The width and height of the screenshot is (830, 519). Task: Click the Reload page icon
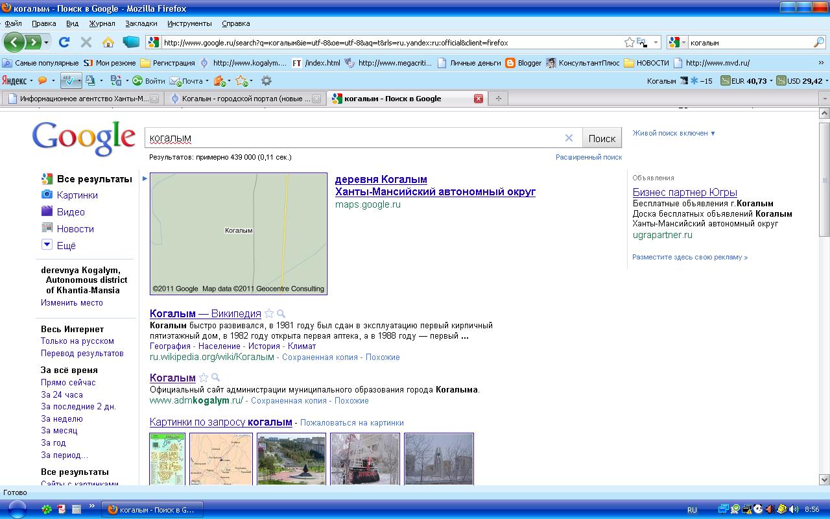(64, 42)
